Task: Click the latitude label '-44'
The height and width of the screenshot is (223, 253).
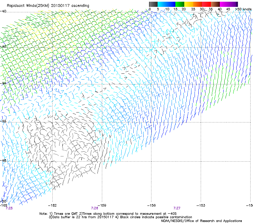Action: pyautogui.click(x=3, y=83)
